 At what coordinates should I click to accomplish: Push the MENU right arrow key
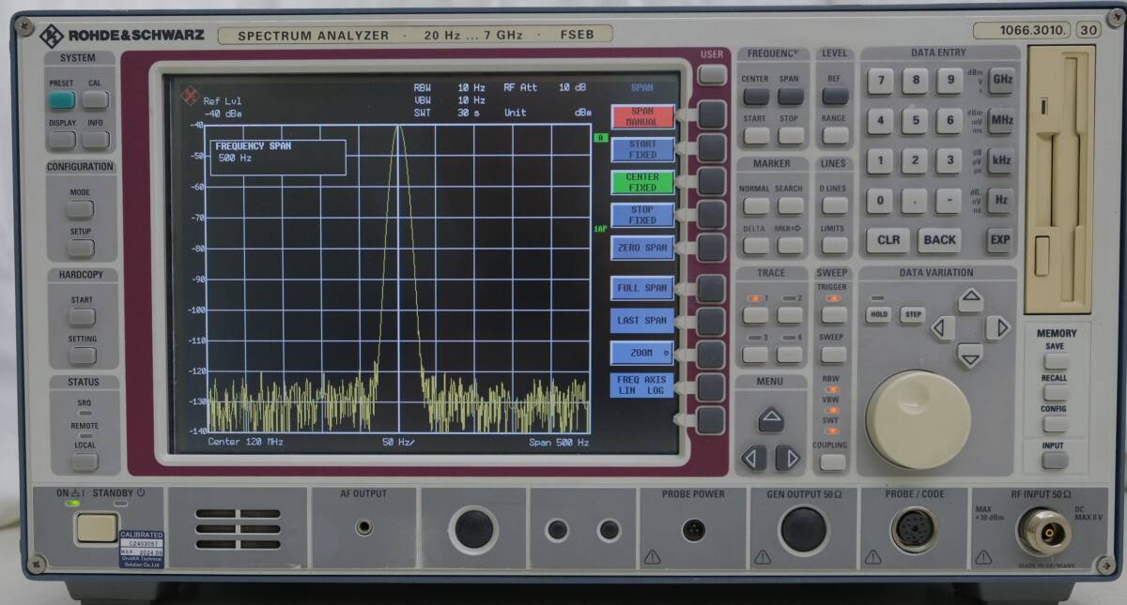788,458
